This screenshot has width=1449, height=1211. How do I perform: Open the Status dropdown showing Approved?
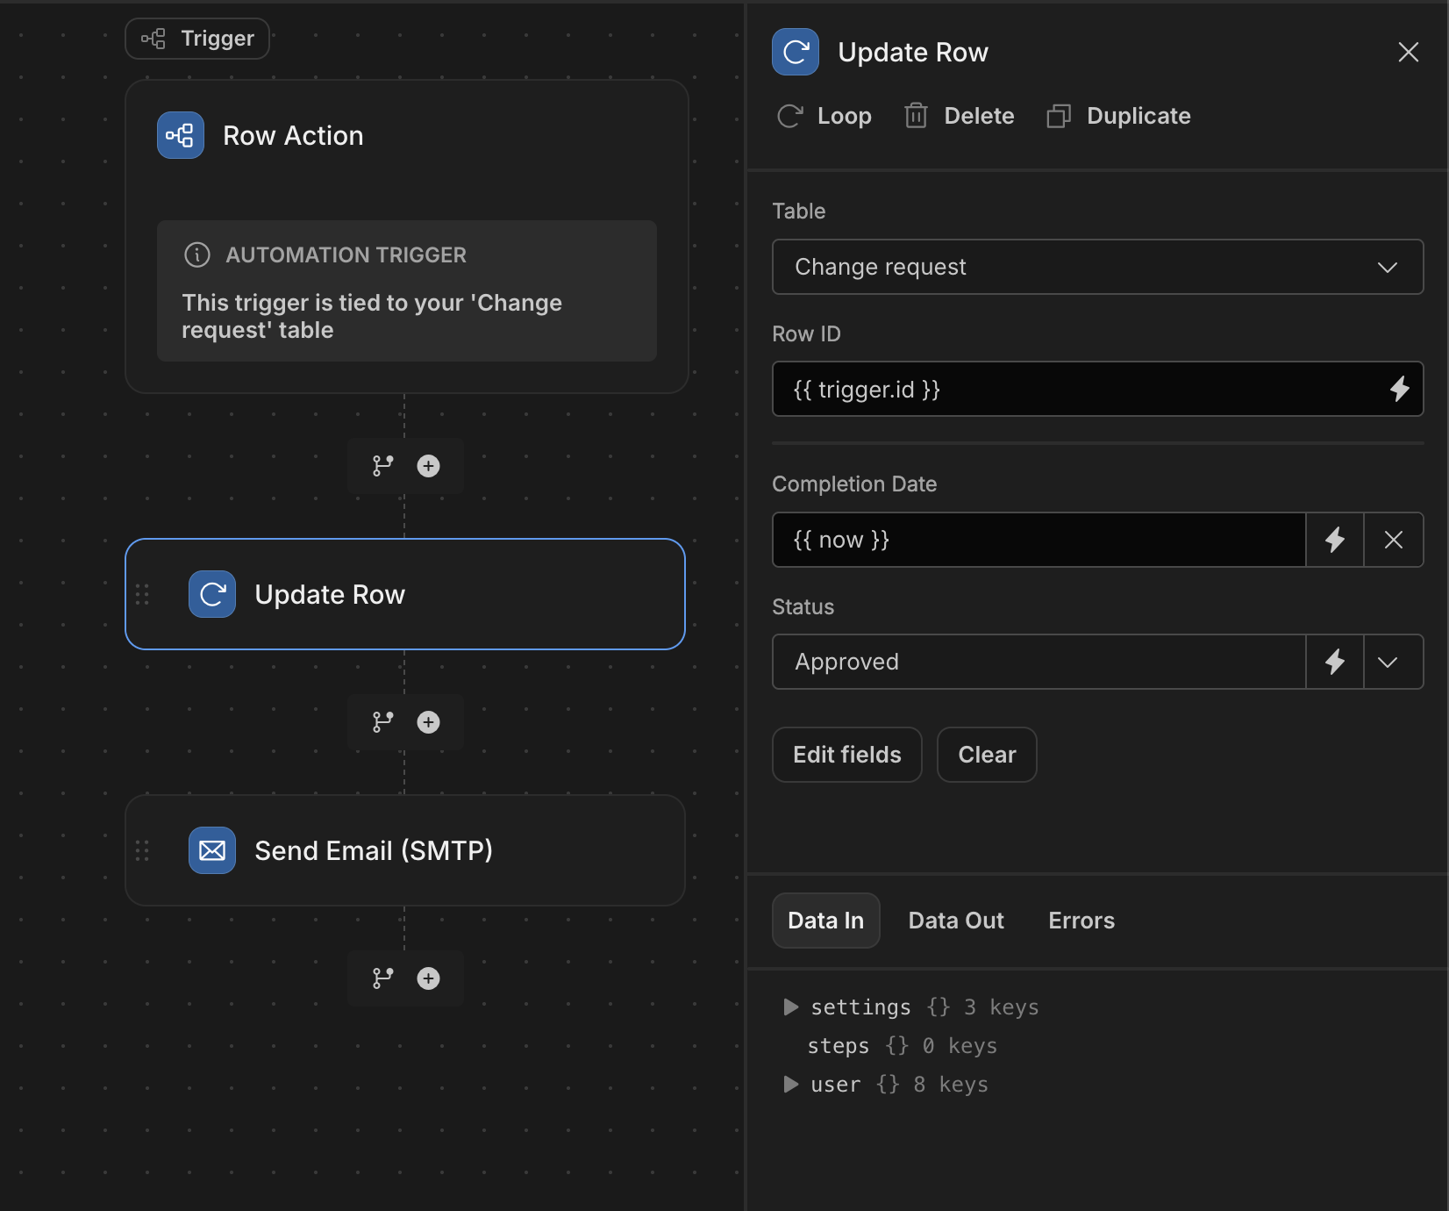click(x=1039, y=662)
